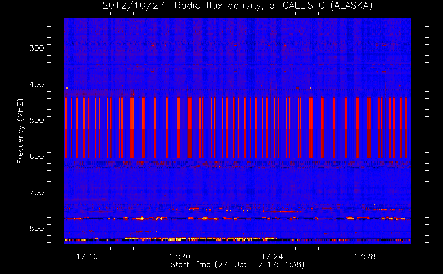Click the plot title "2012/10/27 Radio flux density, e-CALLISTO (ALASKA)"

(237, 5)
